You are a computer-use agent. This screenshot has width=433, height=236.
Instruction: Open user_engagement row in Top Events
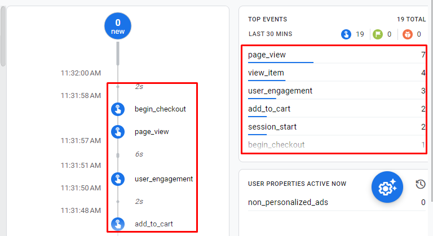click(336, 91)
